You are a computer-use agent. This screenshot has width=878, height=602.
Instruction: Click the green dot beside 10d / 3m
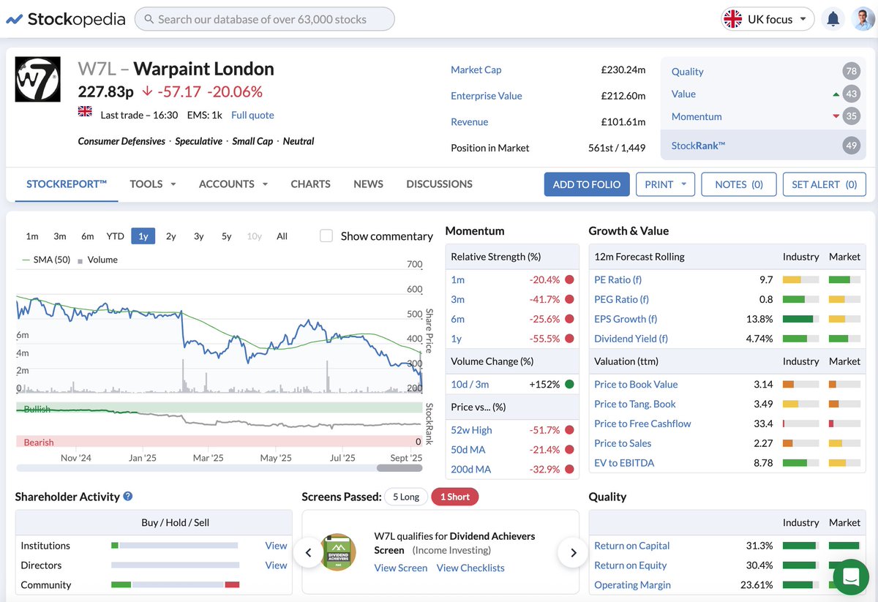(569, 384)
